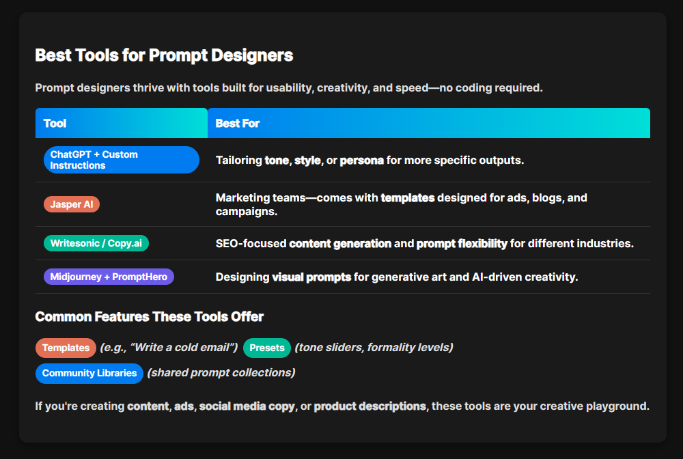Click the Writesonic / Copy.ai pill
Screen dimensions: 683x459
point(96,243)
